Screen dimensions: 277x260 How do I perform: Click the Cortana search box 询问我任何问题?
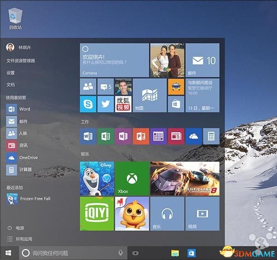[x=73, y=253]
